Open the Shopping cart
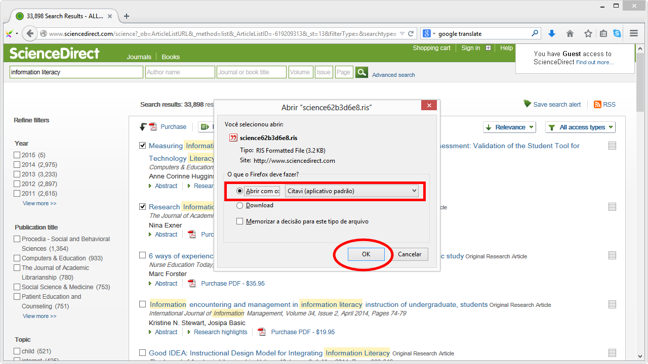 point(431,48)
